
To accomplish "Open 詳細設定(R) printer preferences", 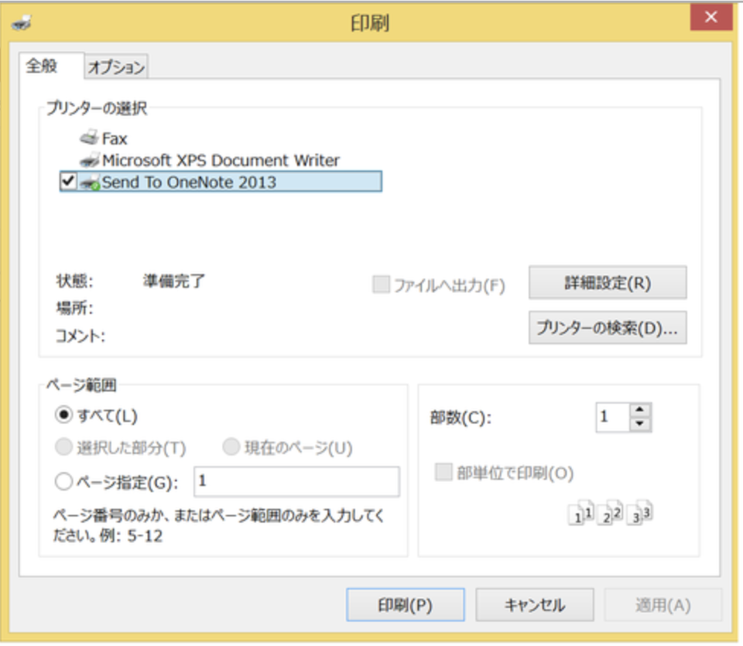I will [608, 282].
